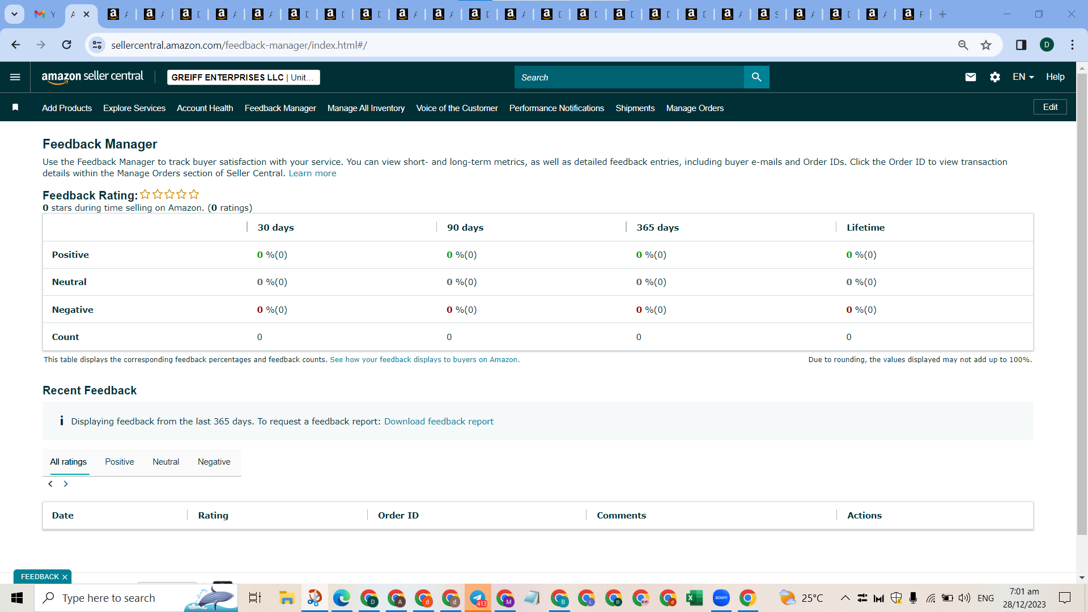Open a new browser tab
This screenshot has height=612, width=1088.
[x=942, y=14]
